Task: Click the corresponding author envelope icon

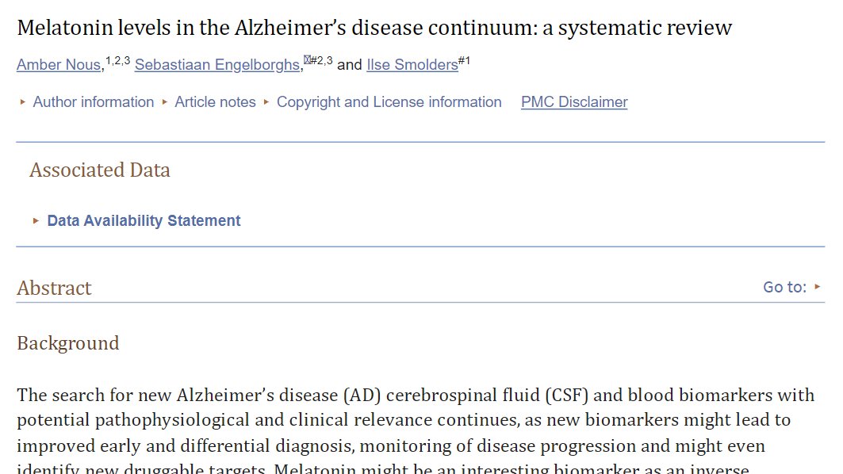Action: [306, 59]
